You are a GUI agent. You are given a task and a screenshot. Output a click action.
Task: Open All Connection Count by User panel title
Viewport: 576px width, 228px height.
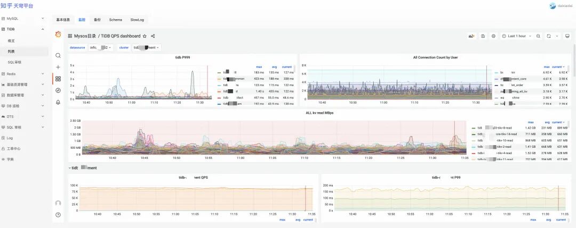click(x=435, y=57)
